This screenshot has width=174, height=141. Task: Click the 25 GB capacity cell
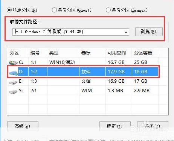tap(140, 62)
